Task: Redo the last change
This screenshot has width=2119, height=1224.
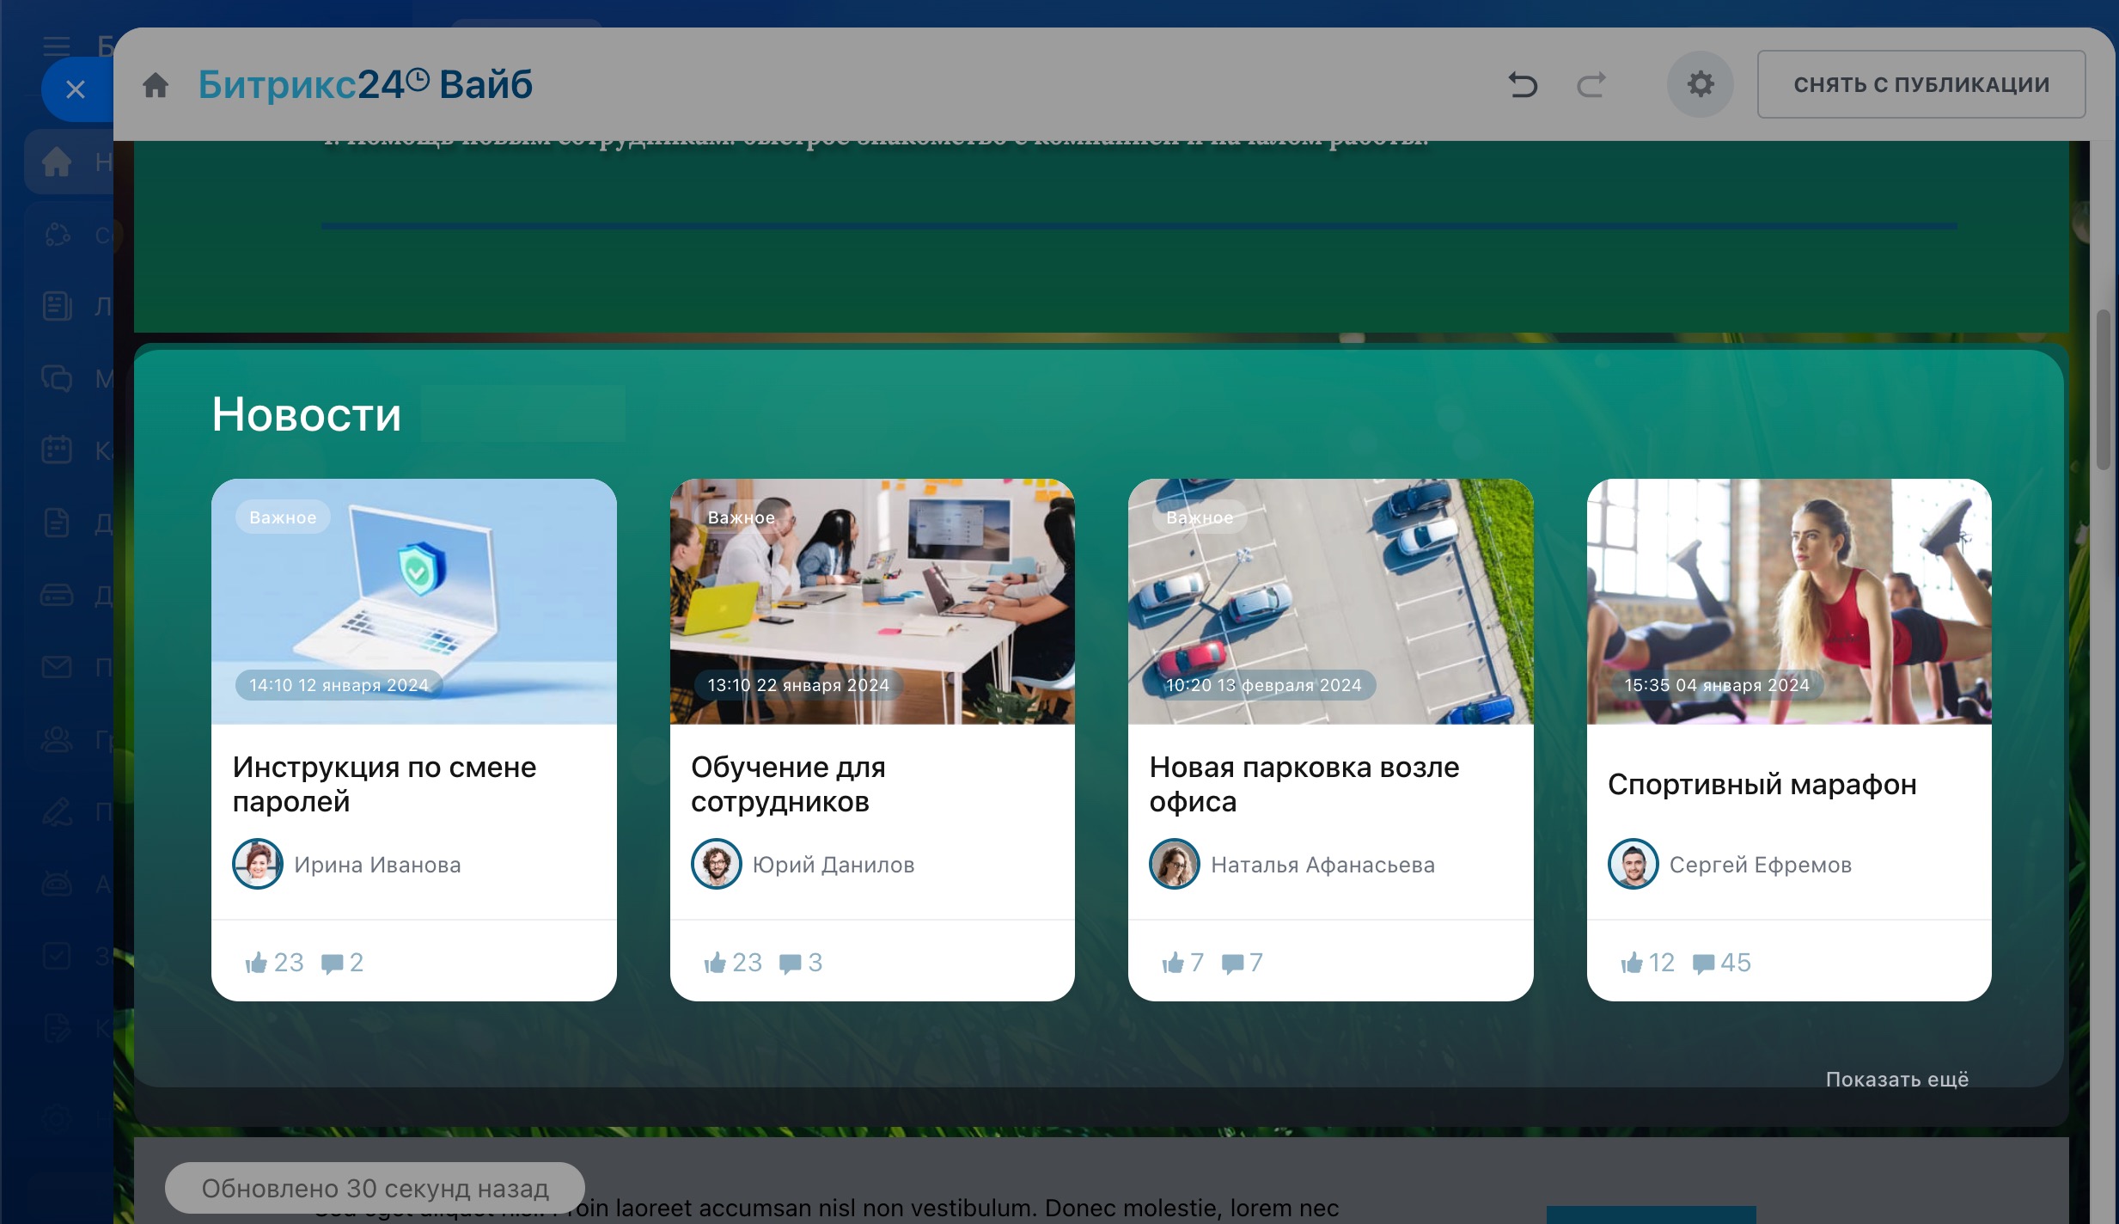Action: [1591, 84]
